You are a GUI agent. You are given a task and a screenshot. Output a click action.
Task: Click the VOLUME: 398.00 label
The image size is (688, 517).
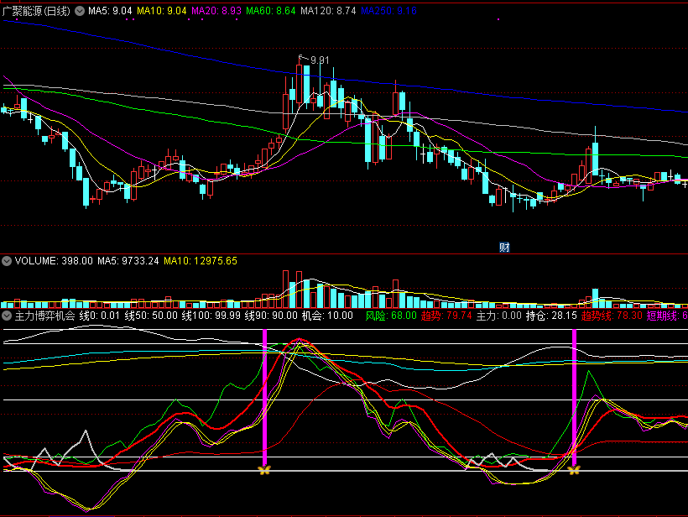pos(54,261)
